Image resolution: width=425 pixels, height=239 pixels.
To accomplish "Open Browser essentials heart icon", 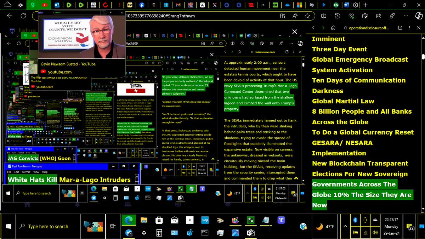I will click(351, 16).
